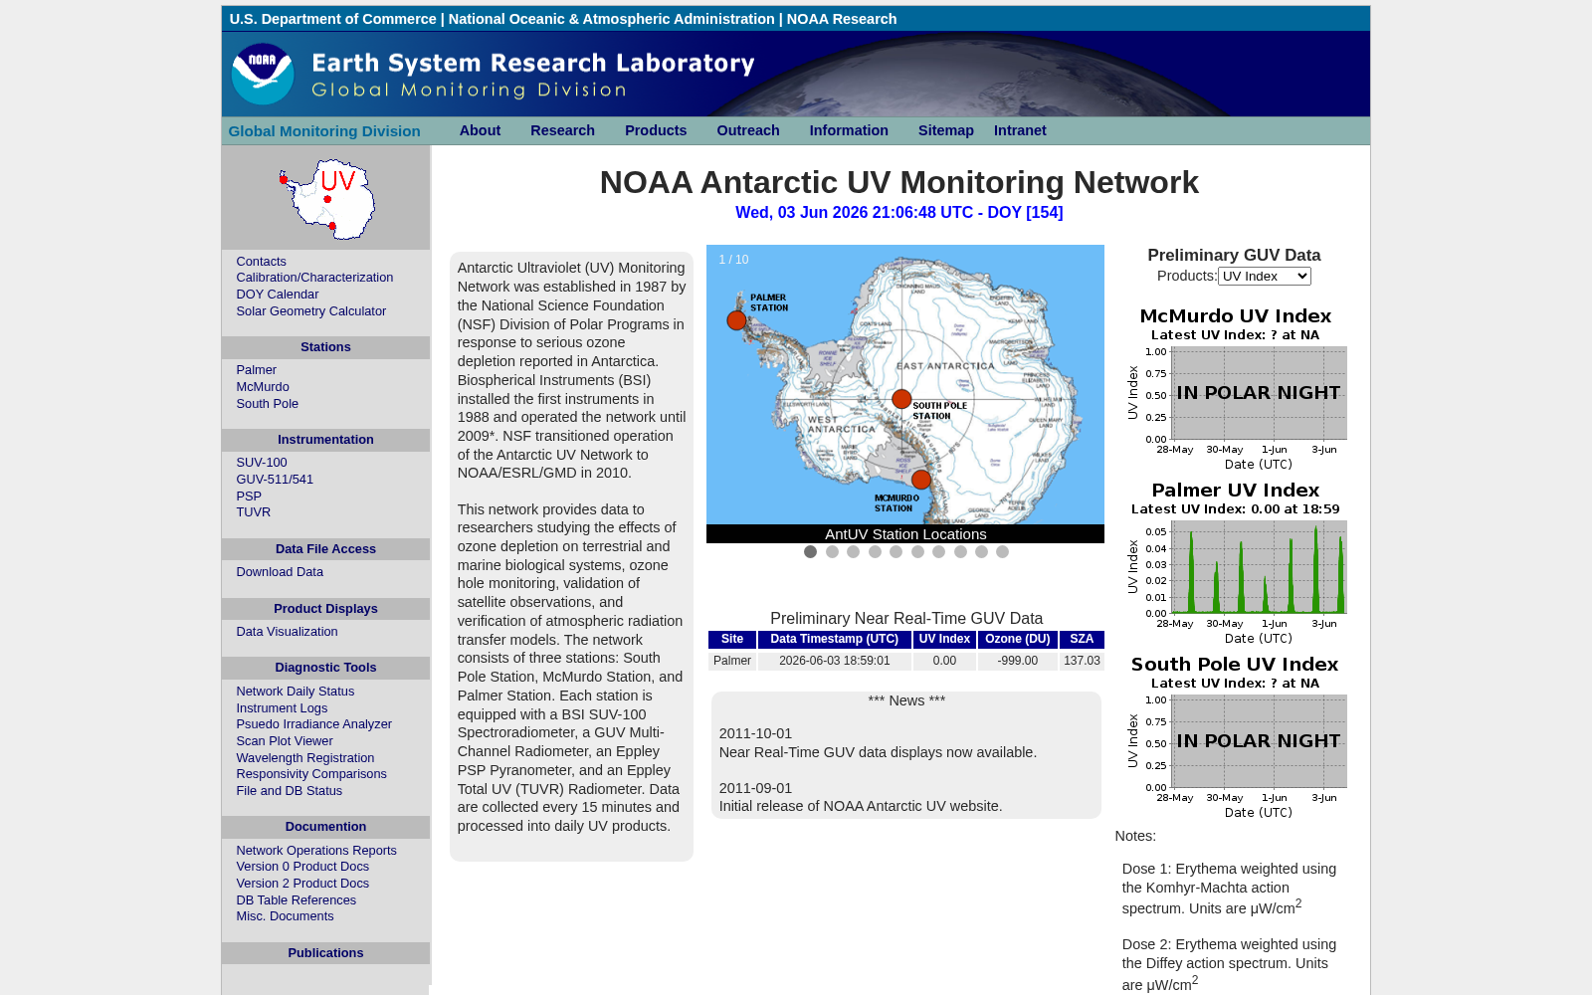Image resolution: width=1592 pixels, height=995 pixels.
Task: Open the Sitemap menu item
Action: [x=946, y=130]
